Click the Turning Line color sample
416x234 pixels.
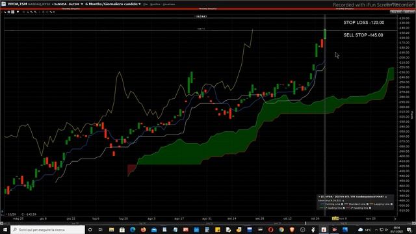322,204
